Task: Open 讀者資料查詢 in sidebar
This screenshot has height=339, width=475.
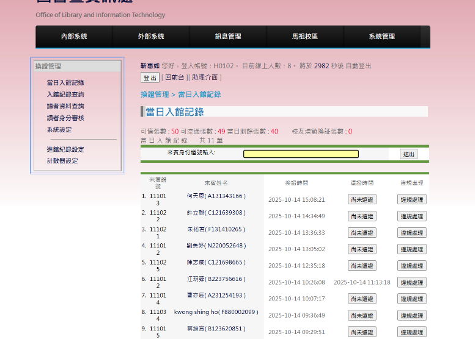Action: click(65, 107)
